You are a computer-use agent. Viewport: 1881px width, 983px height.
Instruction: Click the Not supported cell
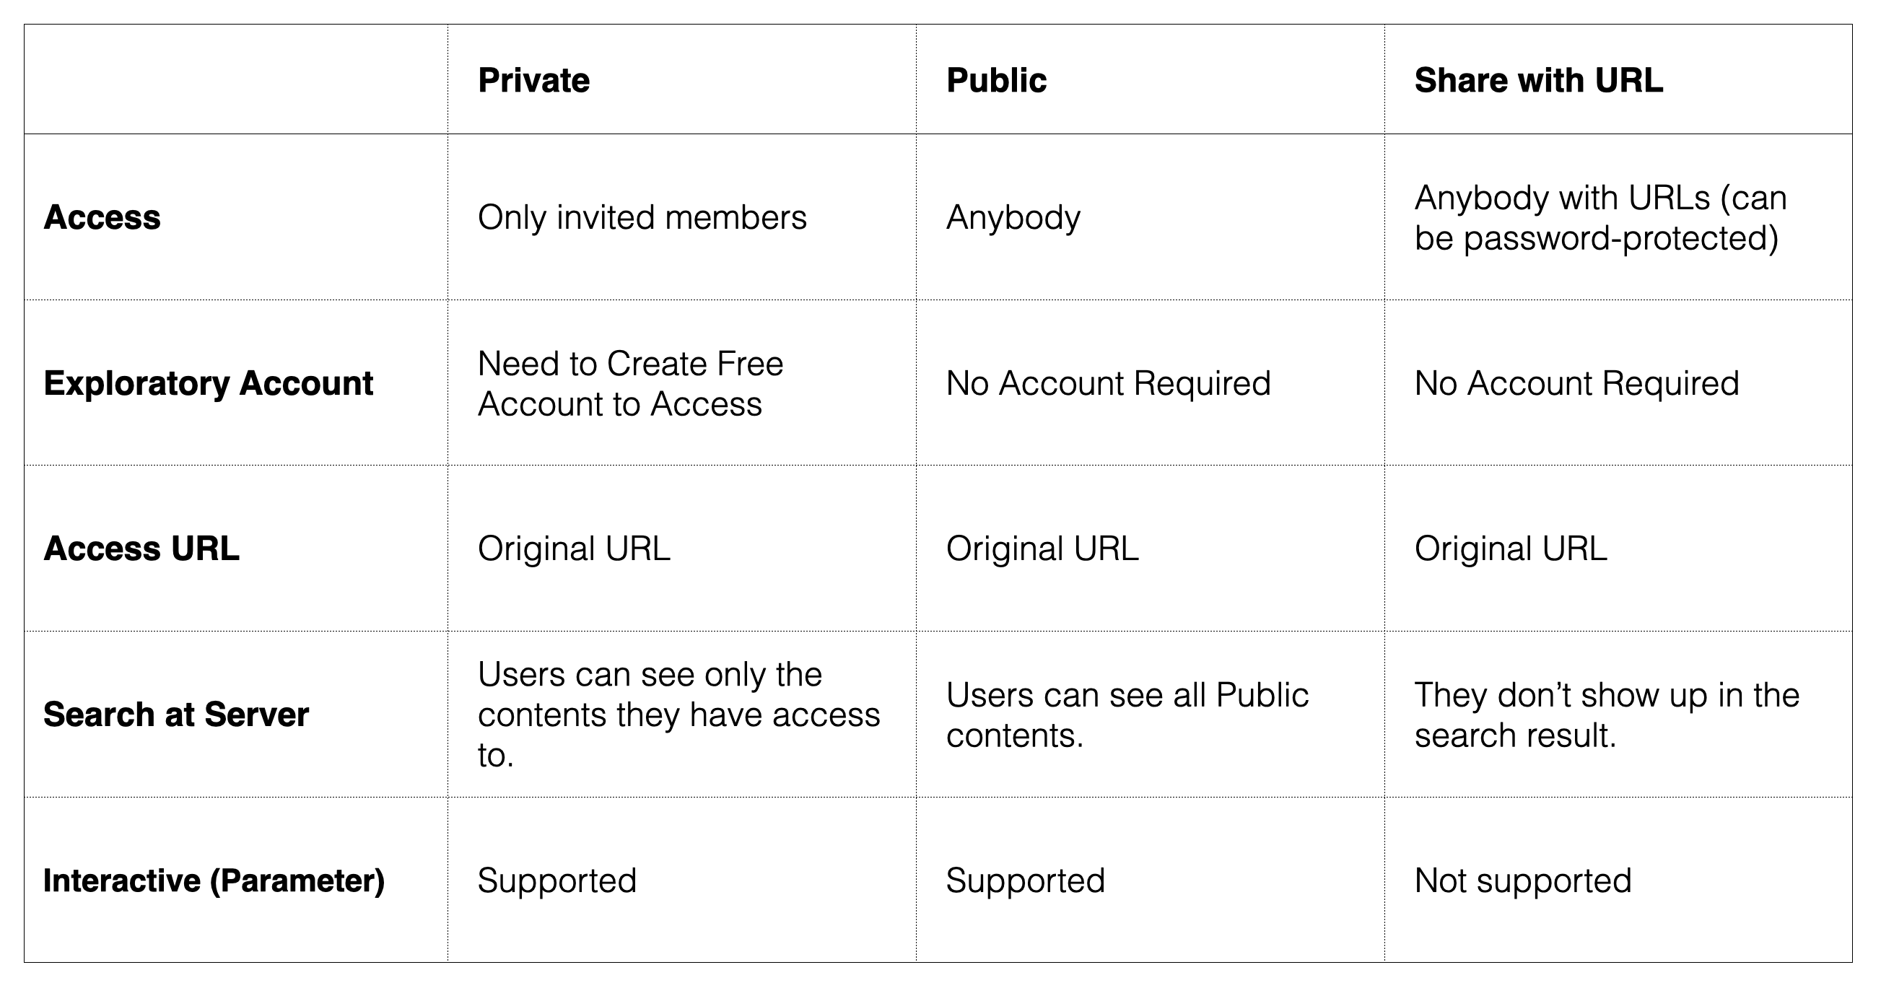1522,880
